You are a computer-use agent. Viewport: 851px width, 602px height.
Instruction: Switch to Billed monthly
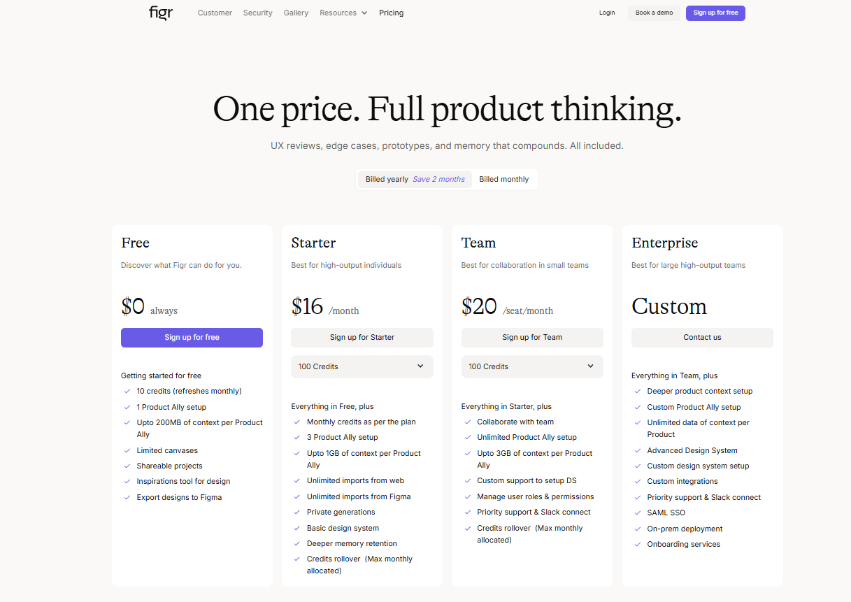tap(503, 179)
